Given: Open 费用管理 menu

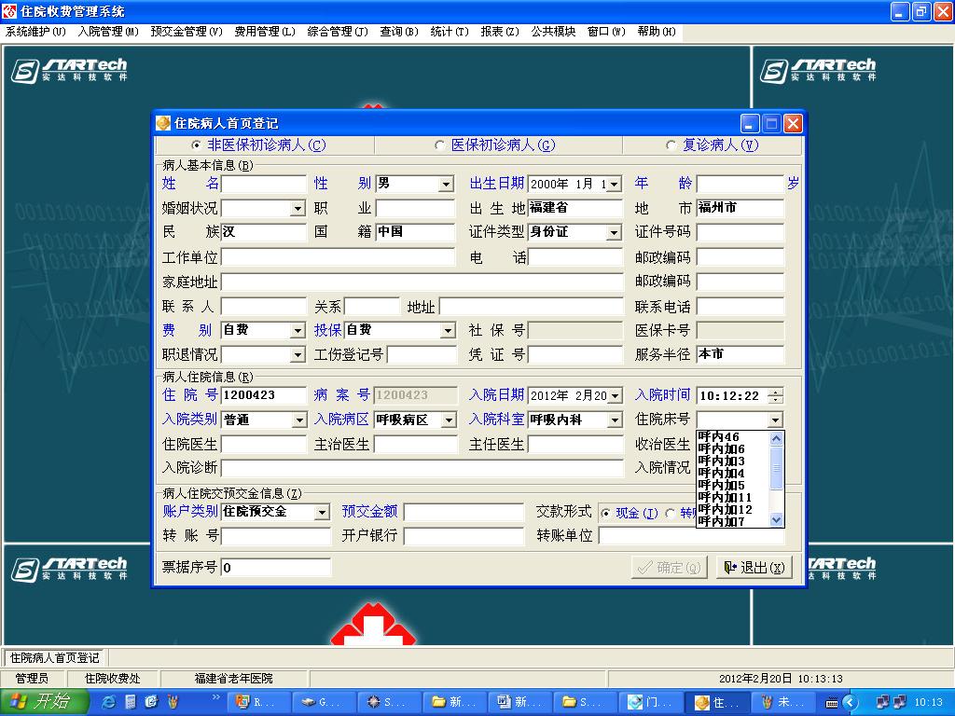Looking at the screenshot, I should point(264,32).
